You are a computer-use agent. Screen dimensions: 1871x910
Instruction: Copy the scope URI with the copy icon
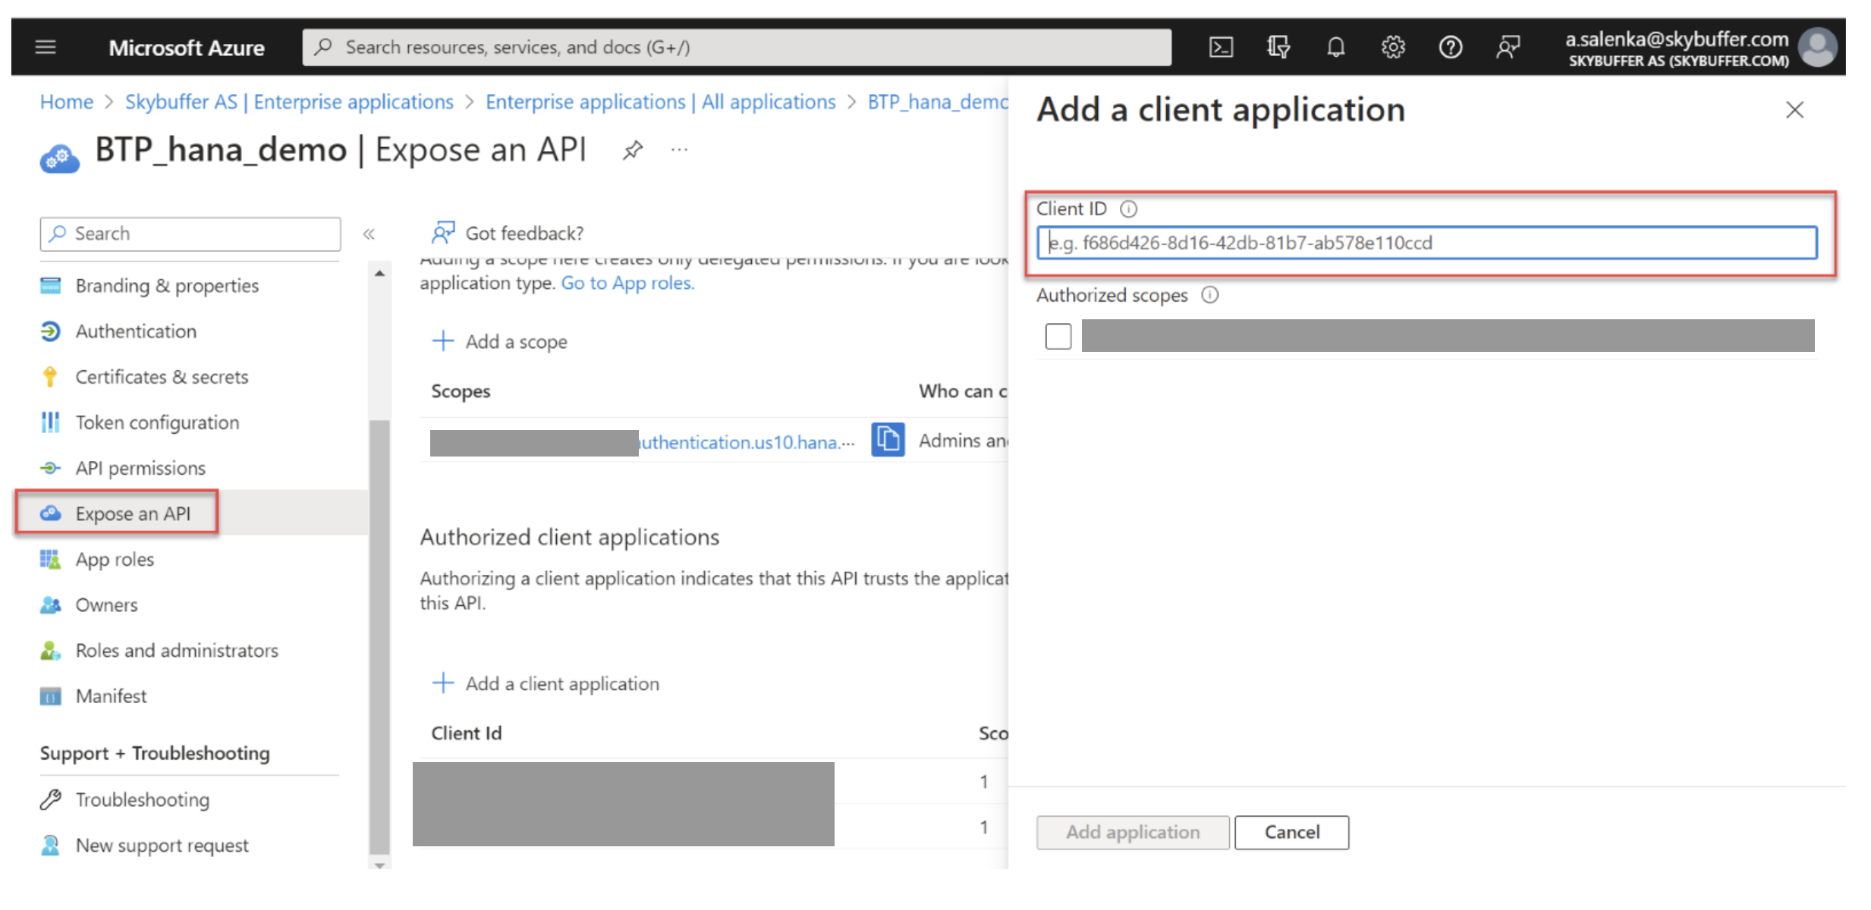[x=888, y=439]
